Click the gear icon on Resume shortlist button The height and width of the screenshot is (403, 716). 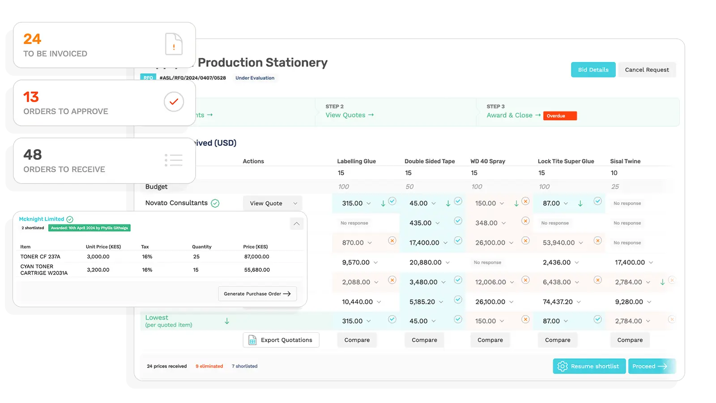(563, 366)
